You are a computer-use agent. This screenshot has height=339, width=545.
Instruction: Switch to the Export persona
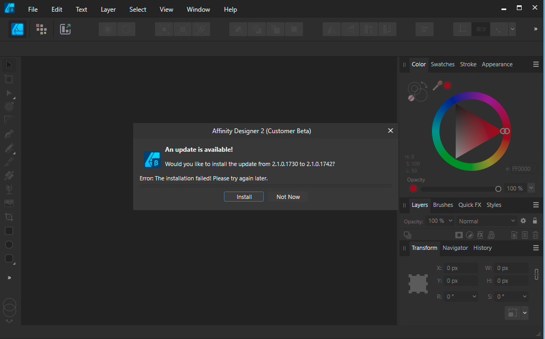(65, 29)
